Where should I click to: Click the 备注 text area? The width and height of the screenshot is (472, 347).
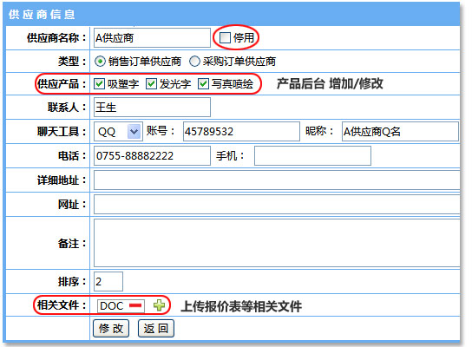tap(277, 243)
